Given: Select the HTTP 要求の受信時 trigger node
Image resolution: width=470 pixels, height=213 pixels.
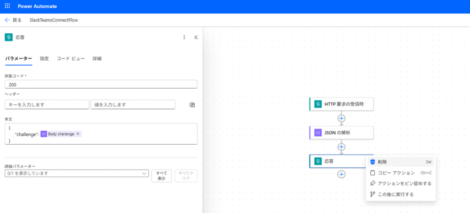Looking at the screenshot, I should click(x=341, y=104).
